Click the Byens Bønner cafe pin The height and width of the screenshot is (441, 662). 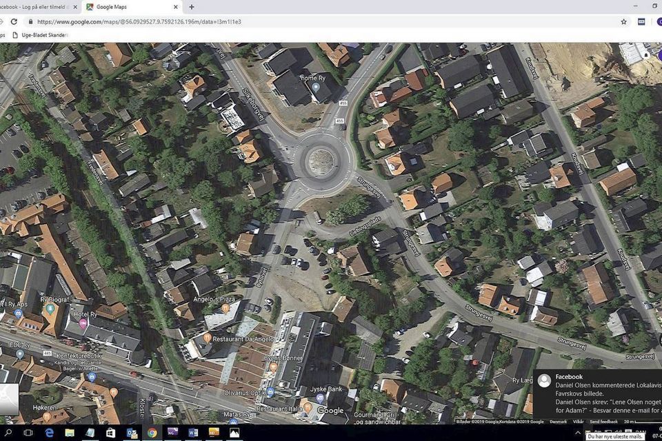pos(274,367)
